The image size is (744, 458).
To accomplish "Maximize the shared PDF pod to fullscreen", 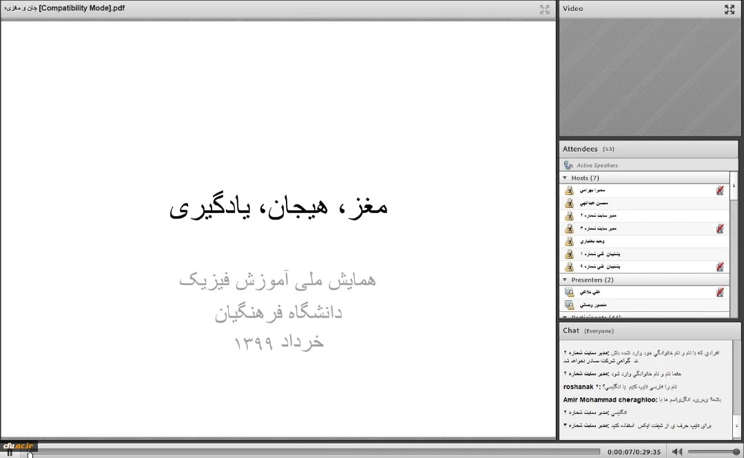I will (x=544, y=9).
